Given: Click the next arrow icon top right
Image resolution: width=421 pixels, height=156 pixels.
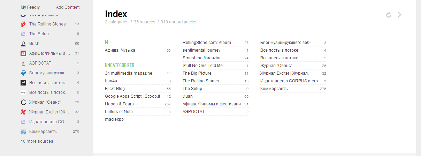Looking at the screenshot, I should click(x=400, y=15).
